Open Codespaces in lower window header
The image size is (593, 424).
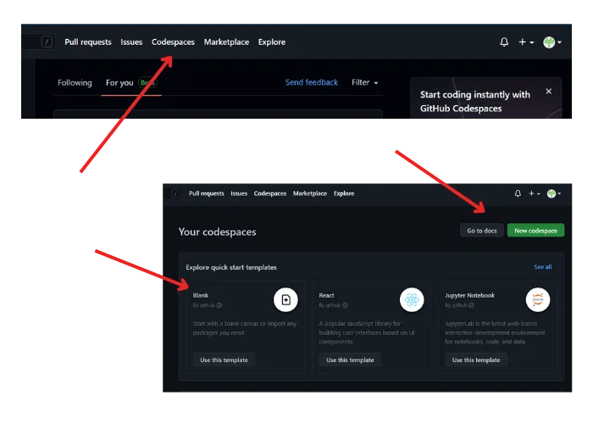(269, 193)
